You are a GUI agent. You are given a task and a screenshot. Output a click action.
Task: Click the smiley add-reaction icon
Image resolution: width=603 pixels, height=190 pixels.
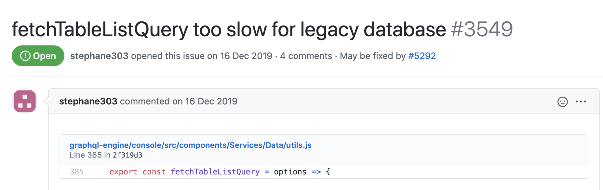[562, 102]
